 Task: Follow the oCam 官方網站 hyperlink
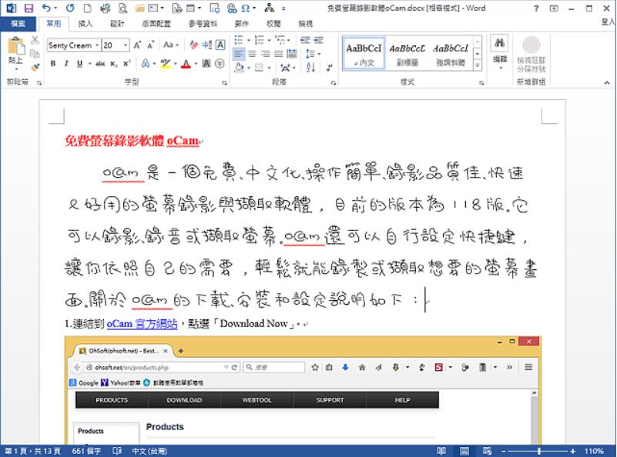click(x=142, y=324)
